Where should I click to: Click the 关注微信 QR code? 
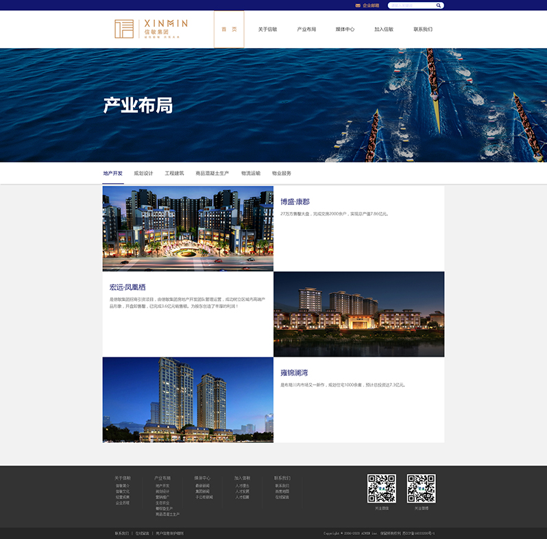(x=382, y=488)
